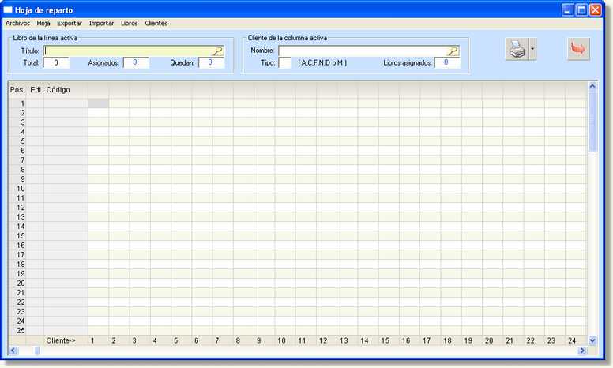613x368 pixels.
Task: Click client column 18 footer label
Action: pos(447,340)
